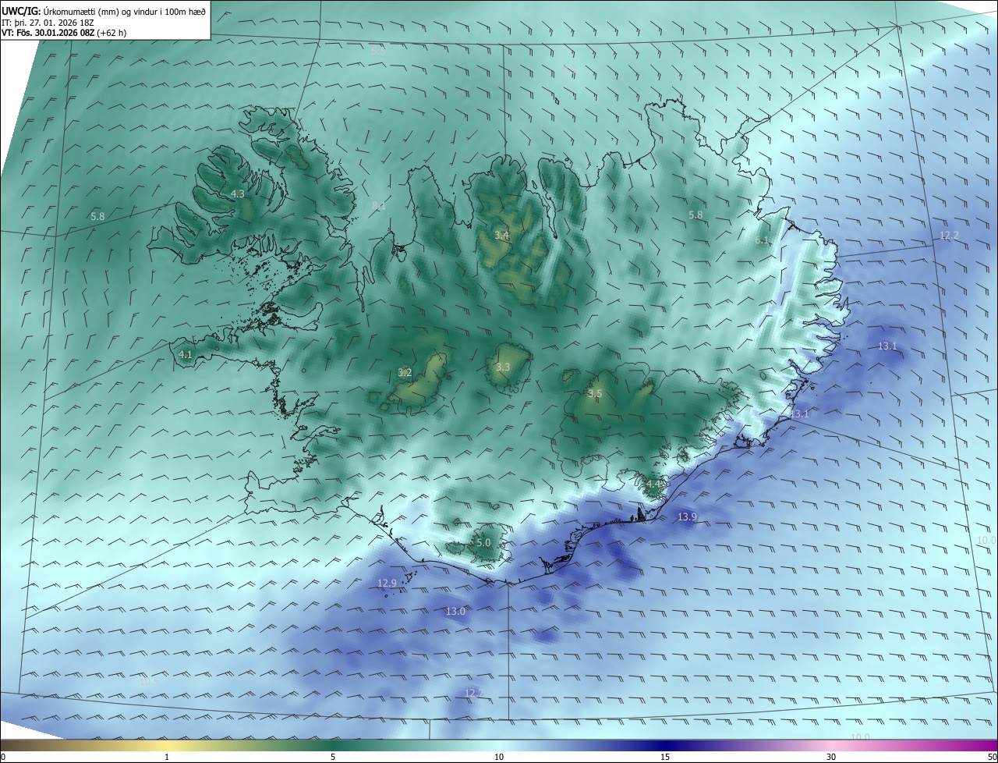
Task: Click the 12.2 value label offshore east
Action: (x=949, y=235)
